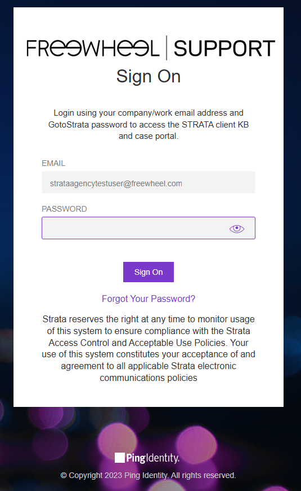The image size is (301, 491).
Task: Click the Strata usage monitoring disclaimer text
Action: (x=149, y=348)
